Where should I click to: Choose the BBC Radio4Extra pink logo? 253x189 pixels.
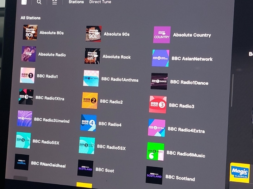coord(157,128)
